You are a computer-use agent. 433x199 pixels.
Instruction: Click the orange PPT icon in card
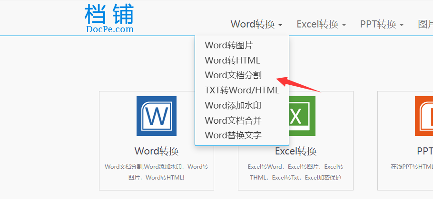[x=424, y=116]
